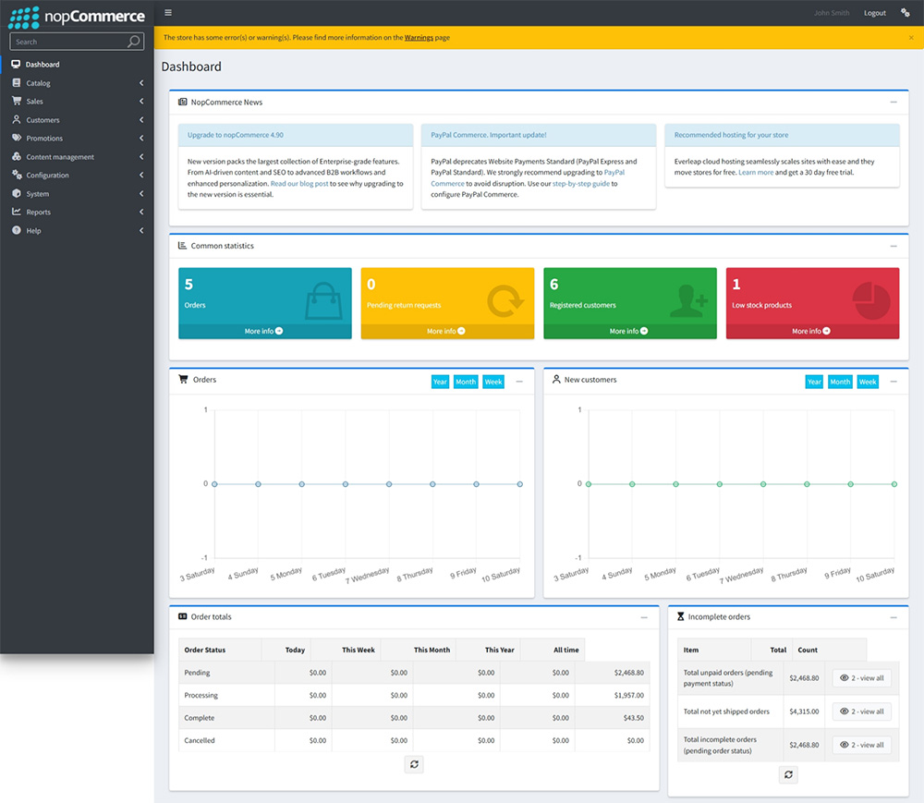The image size is (924, 803).
Task: Collapse the Common statistics panel
Action: point(893,247)
